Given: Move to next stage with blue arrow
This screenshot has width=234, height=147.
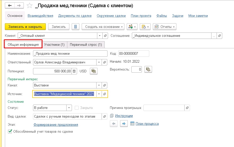Looking at the screenshot, I should (x=124, y=124).
